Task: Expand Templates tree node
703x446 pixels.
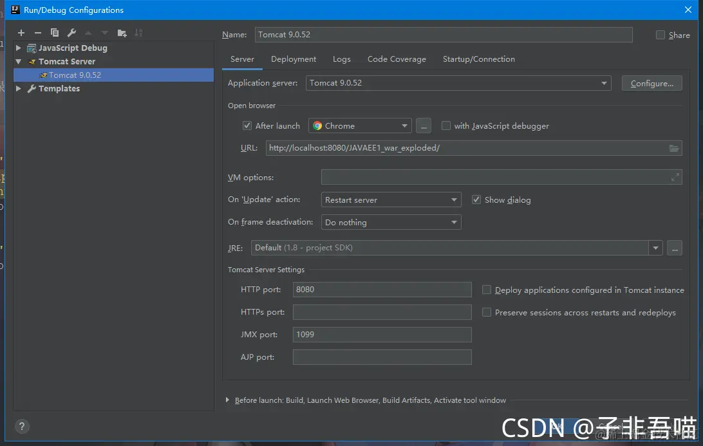Action: point(19,88)
